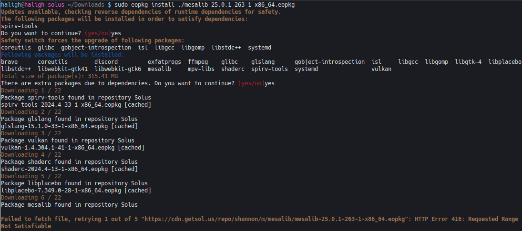
Task: Select the brave package name
Action: (x=9, y=62)
